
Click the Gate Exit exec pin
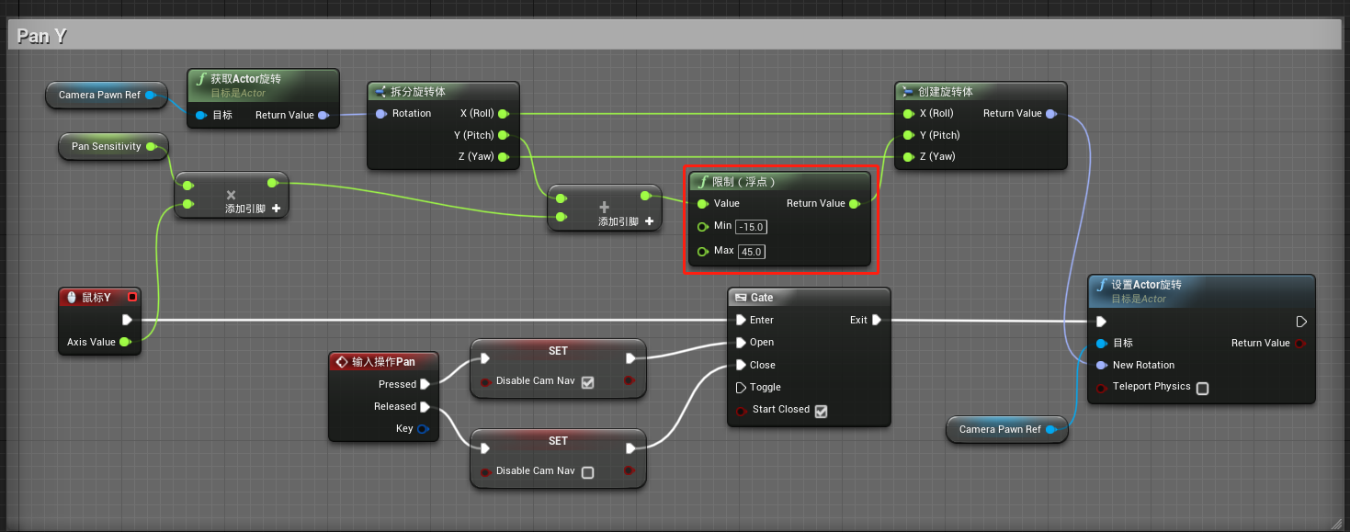tap(877, 321)
